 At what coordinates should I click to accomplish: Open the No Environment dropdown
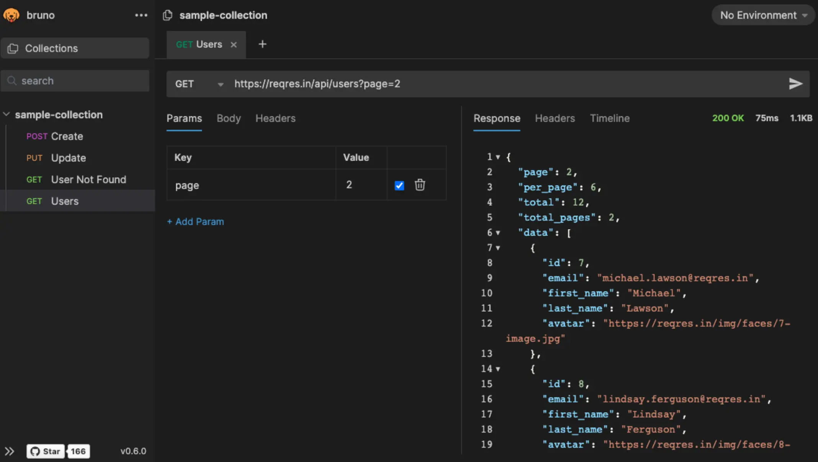click(x=763, y=15)
